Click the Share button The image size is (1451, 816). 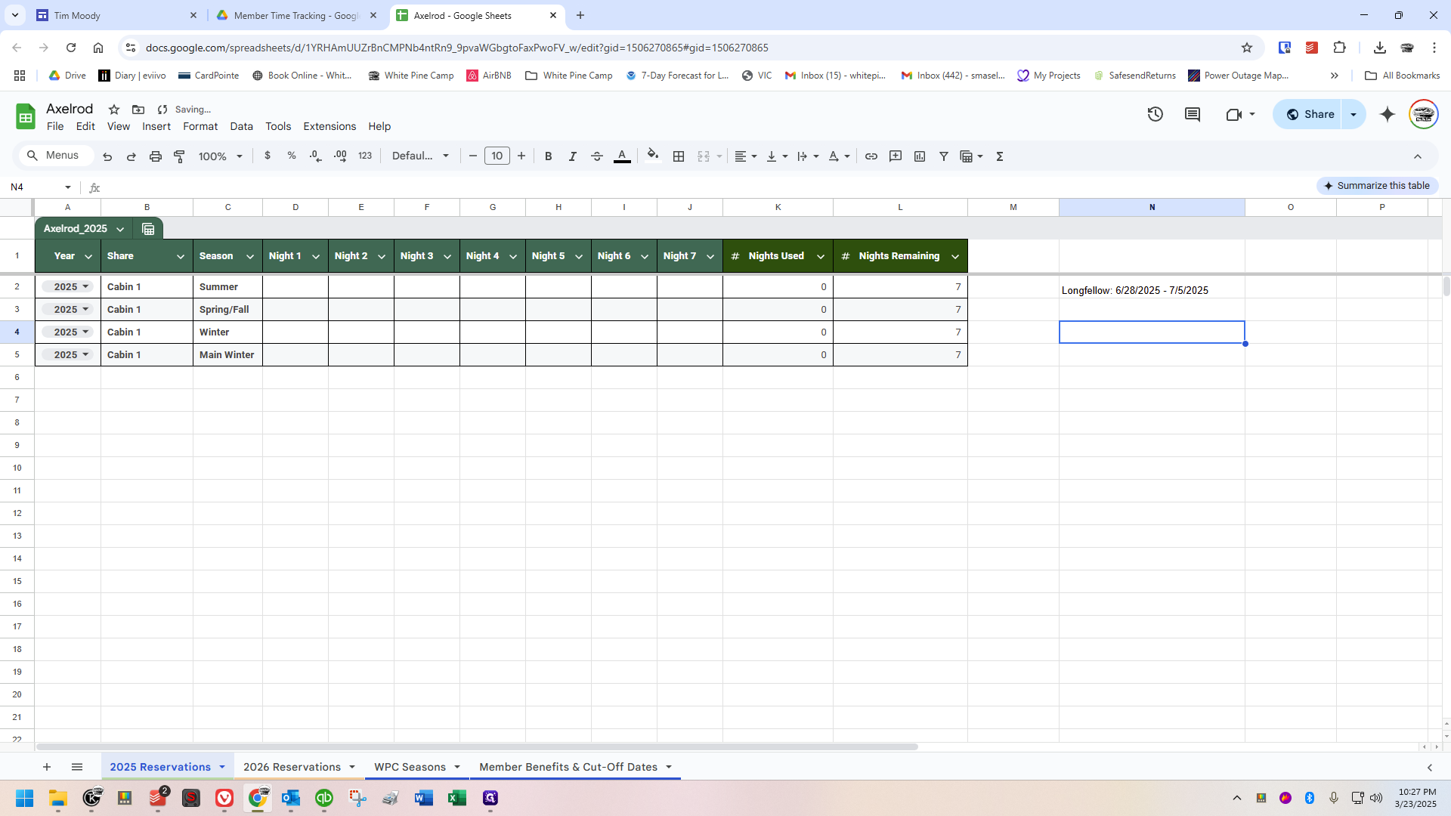pyautogui.click(x=1310, y=114)
